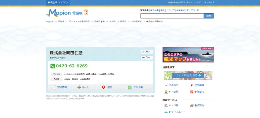260x118 pixels.
Task: Click the weather icon for 天気予報
Action: pyautogui.click(x=130, y=88)
